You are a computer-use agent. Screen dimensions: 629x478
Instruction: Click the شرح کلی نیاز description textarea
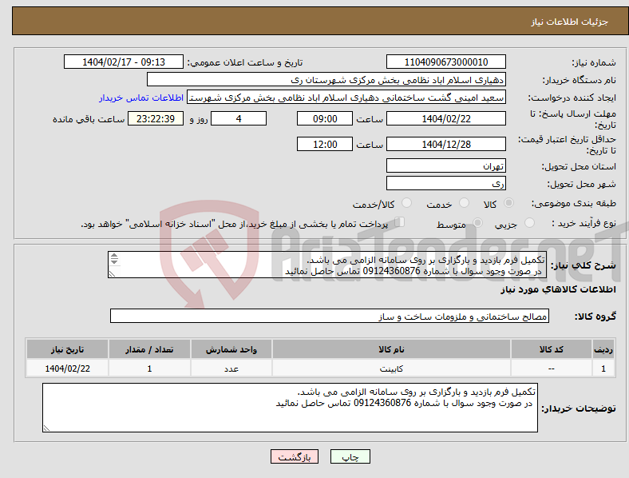327,265
